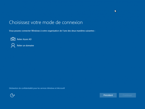
Task: Pick the user silhouette beside Relier un domaine
Action: click(x=13, y=45)
